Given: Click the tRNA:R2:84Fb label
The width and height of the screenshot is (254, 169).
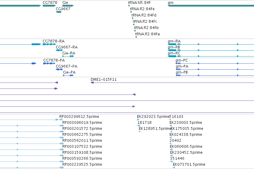Looking at the screenshot, I should click(146, 28).
